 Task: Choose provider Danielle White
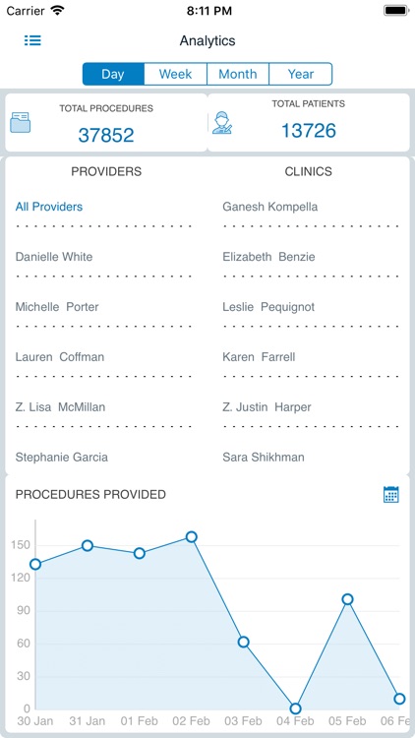point(54,257)
